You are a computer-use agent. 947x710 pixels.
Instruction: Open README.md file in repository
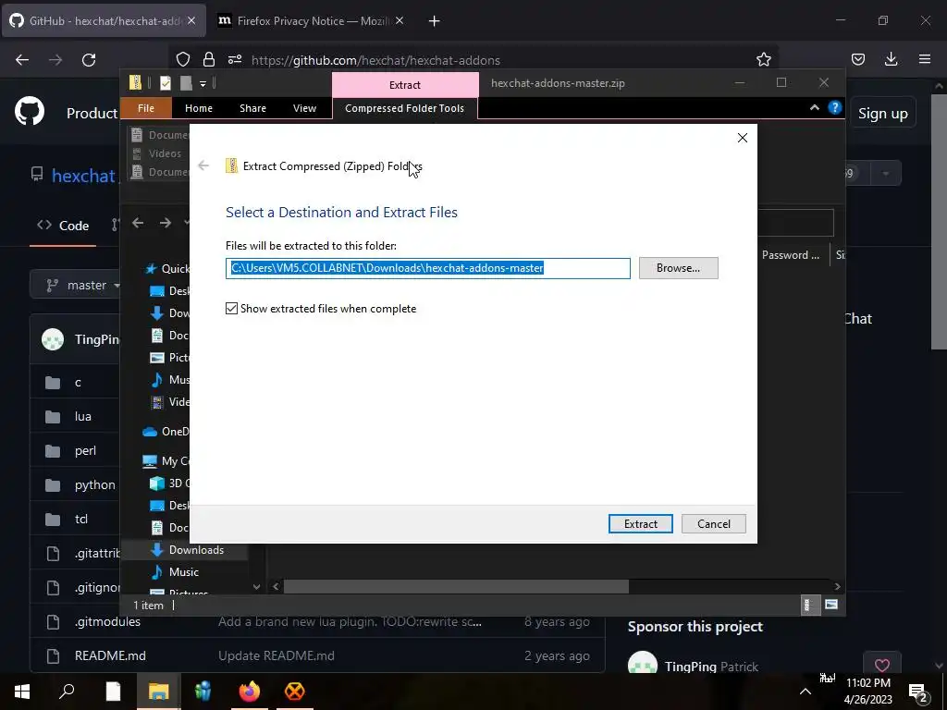[110, 655]
